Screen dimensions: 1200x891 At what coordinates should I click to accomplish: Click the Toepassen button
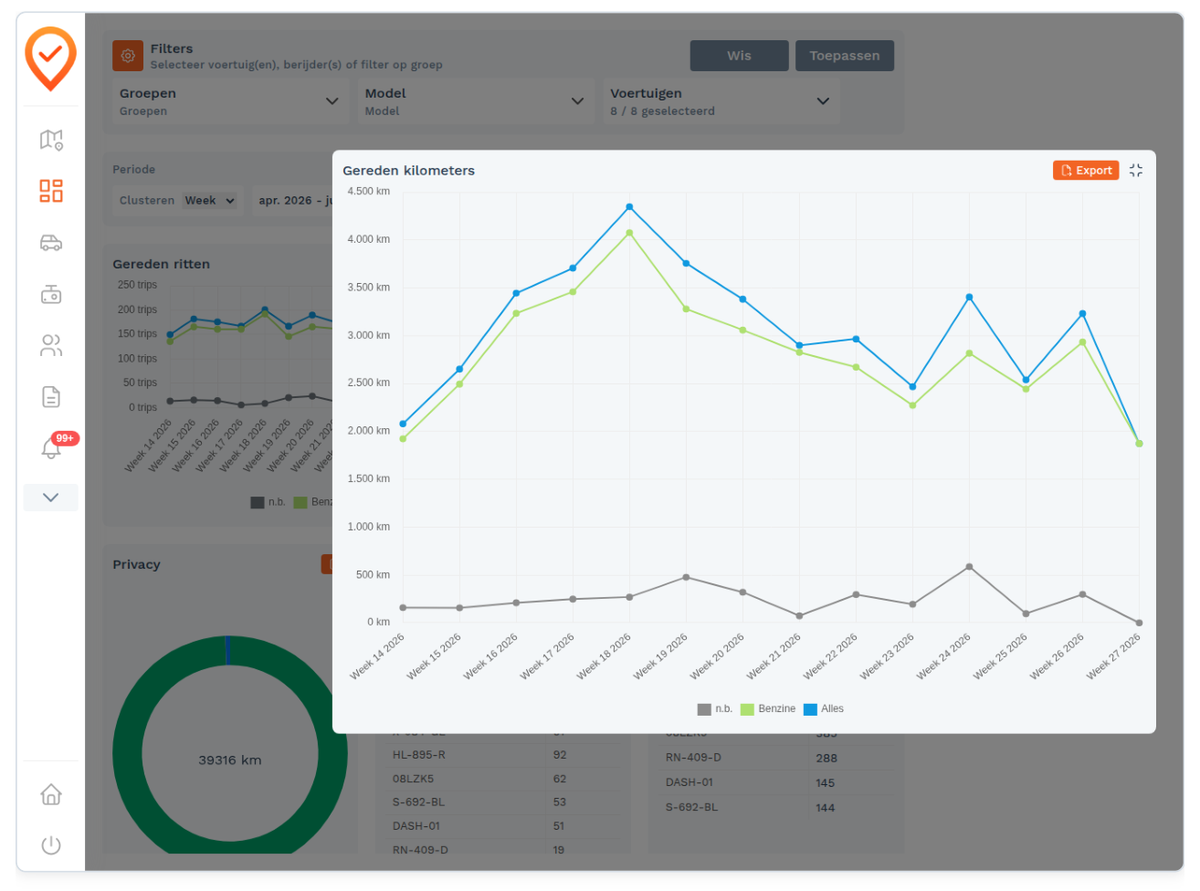click(x=845, y=56)
